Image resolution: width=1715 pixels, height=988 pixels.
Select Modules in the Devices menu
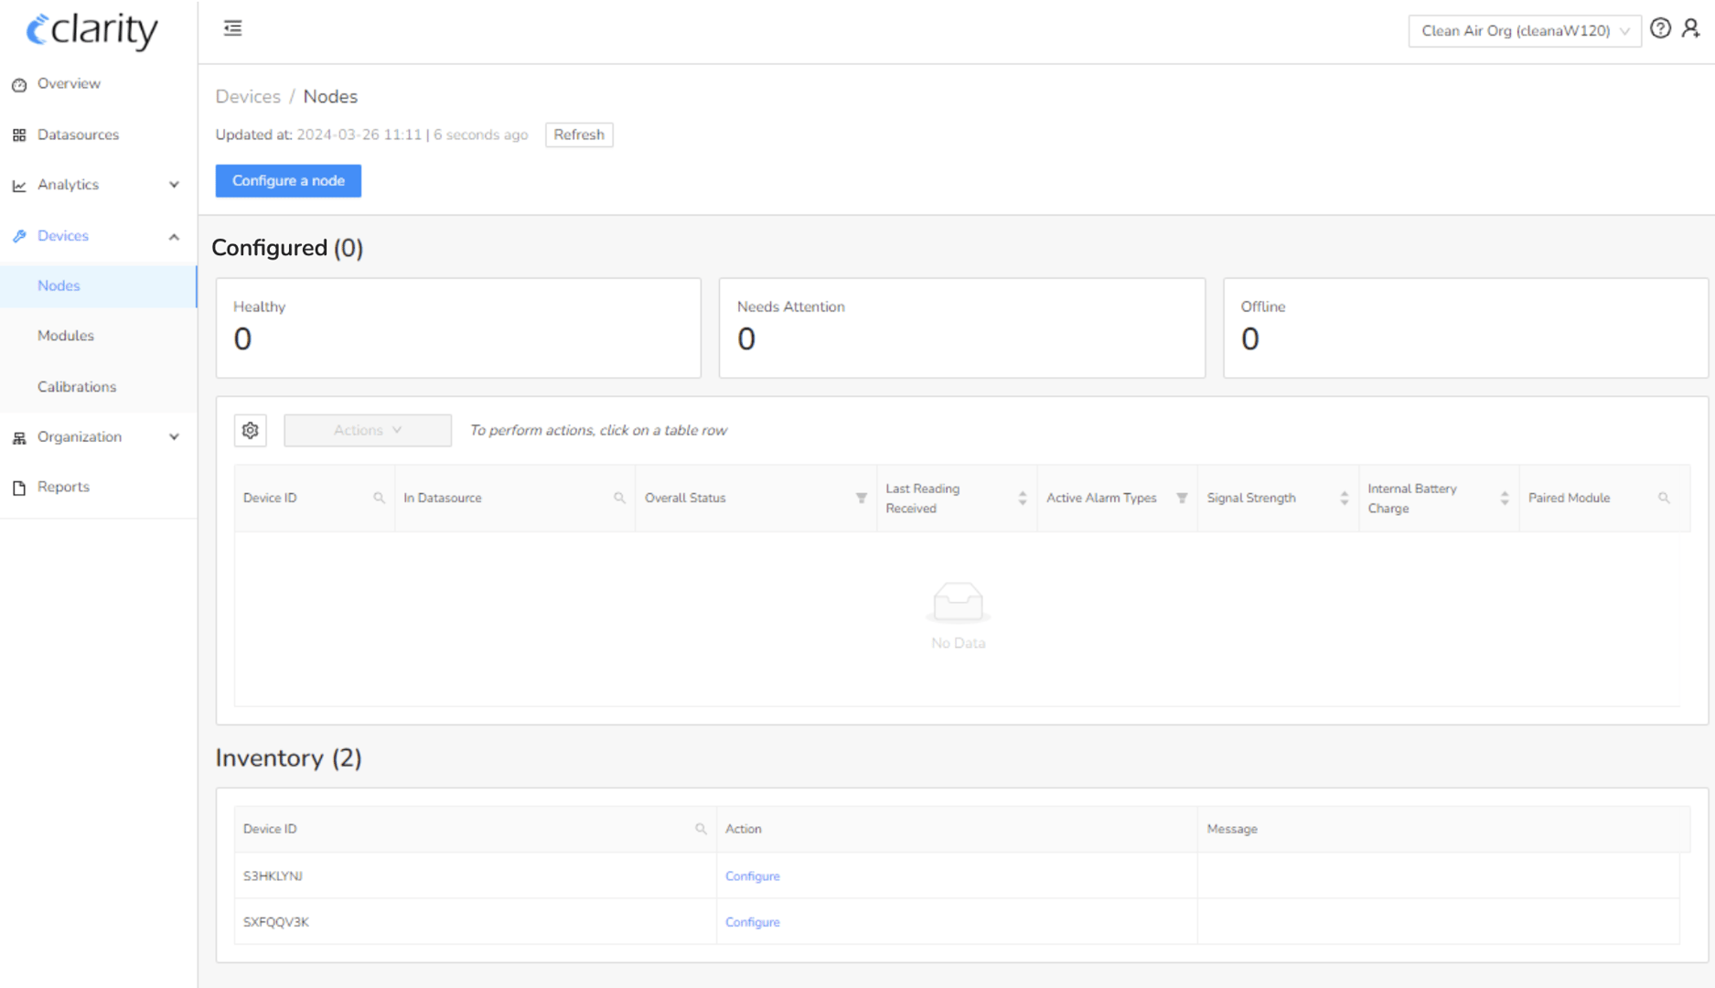point(65,336)
